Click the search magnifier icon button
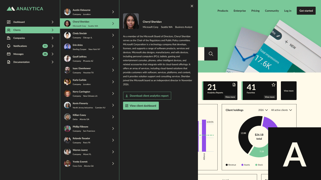321x180 pixels. click(x=211, y=54)
